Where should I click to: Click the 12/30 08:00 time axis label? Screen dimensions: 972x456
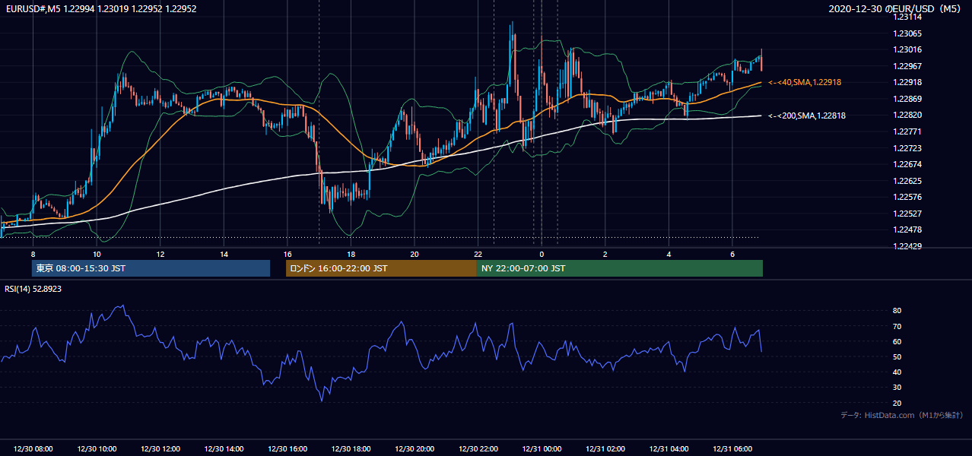33,449
